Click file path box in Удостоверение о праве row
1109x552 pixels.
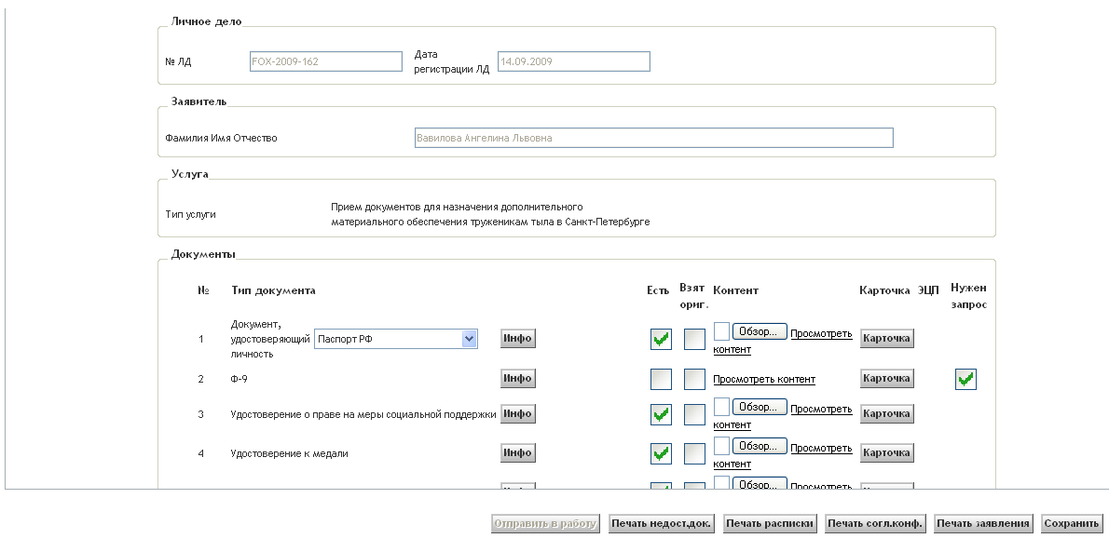(721, 406)
